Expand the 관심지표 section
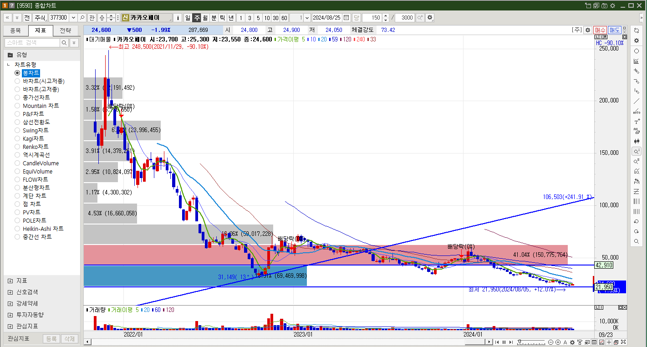This screenshot has width=647, height=347. coord(10,327)
